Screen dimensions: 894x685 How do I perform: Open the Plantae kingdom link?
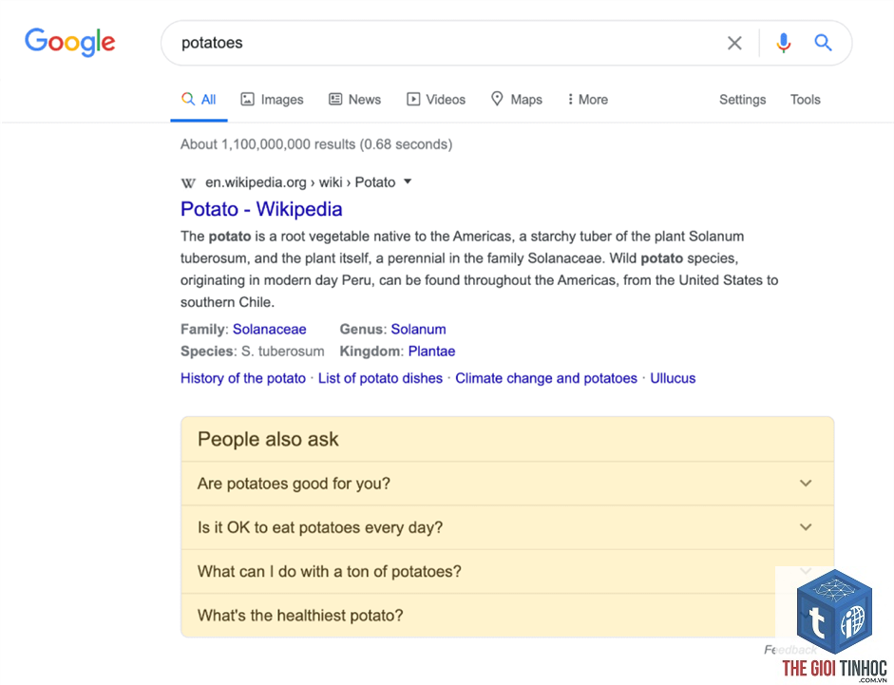tap(431, 351)
